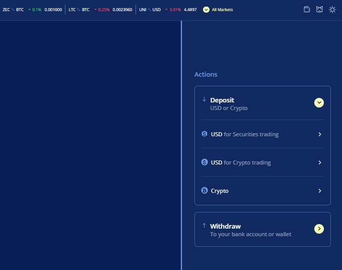Open the wallet icon in top bar
The height and width of the screenshot is (270, 342).
point(307,10)
